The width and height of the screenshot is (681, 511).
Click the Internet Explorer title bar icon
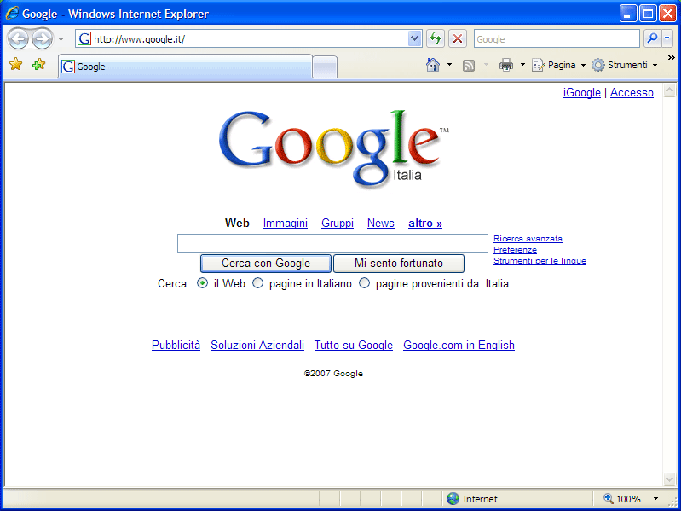[12, 14]
